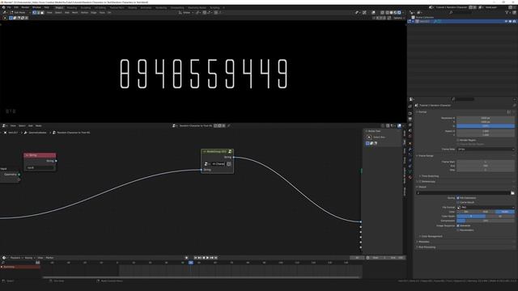The width and height of the screenshot is (518, 291).
Task: Switch to the Shading workspace tab
Action: pyautogui.click(x=132, y=7)
